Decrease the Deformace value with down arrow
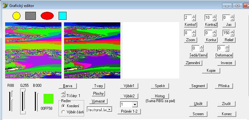This screenshot has width=249, height=120. (x=227, y=50)
